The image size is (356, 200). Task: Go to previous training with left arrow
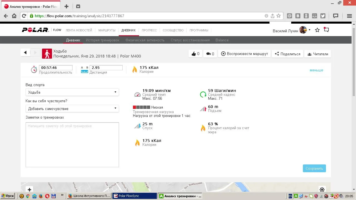click(25, 52)
